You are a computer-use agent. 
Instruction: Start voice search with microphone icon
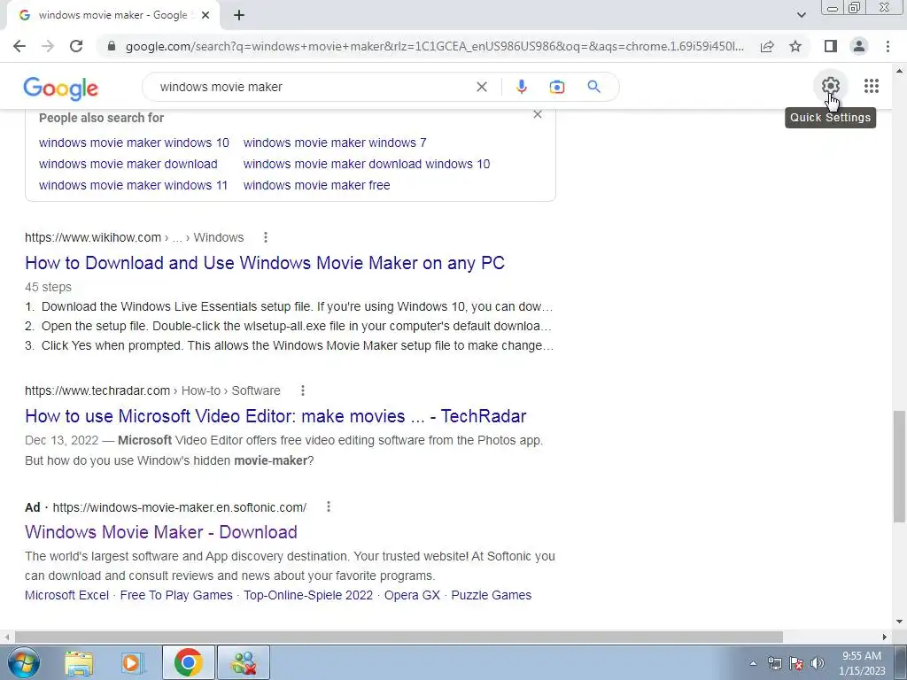[x=521, y=87]
